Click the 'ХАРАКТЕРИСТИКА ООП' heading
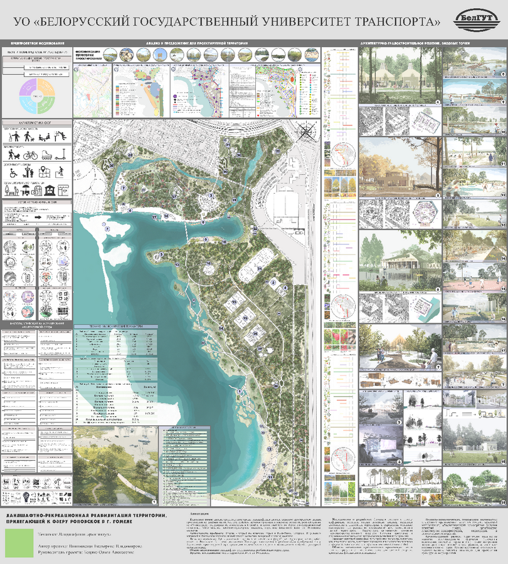508x564 pixels. point(35,123)
